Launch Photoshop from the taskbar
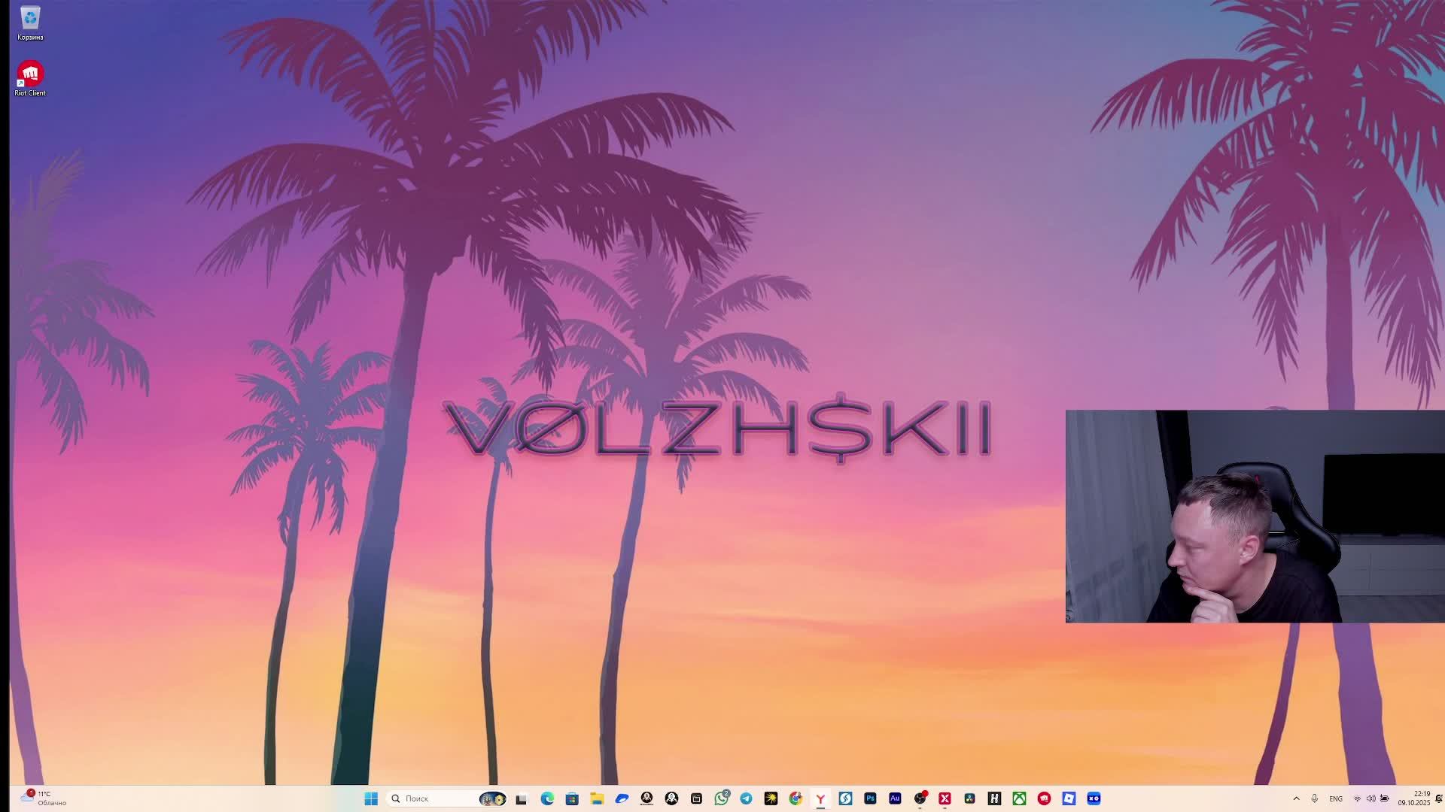 (870, 798)
